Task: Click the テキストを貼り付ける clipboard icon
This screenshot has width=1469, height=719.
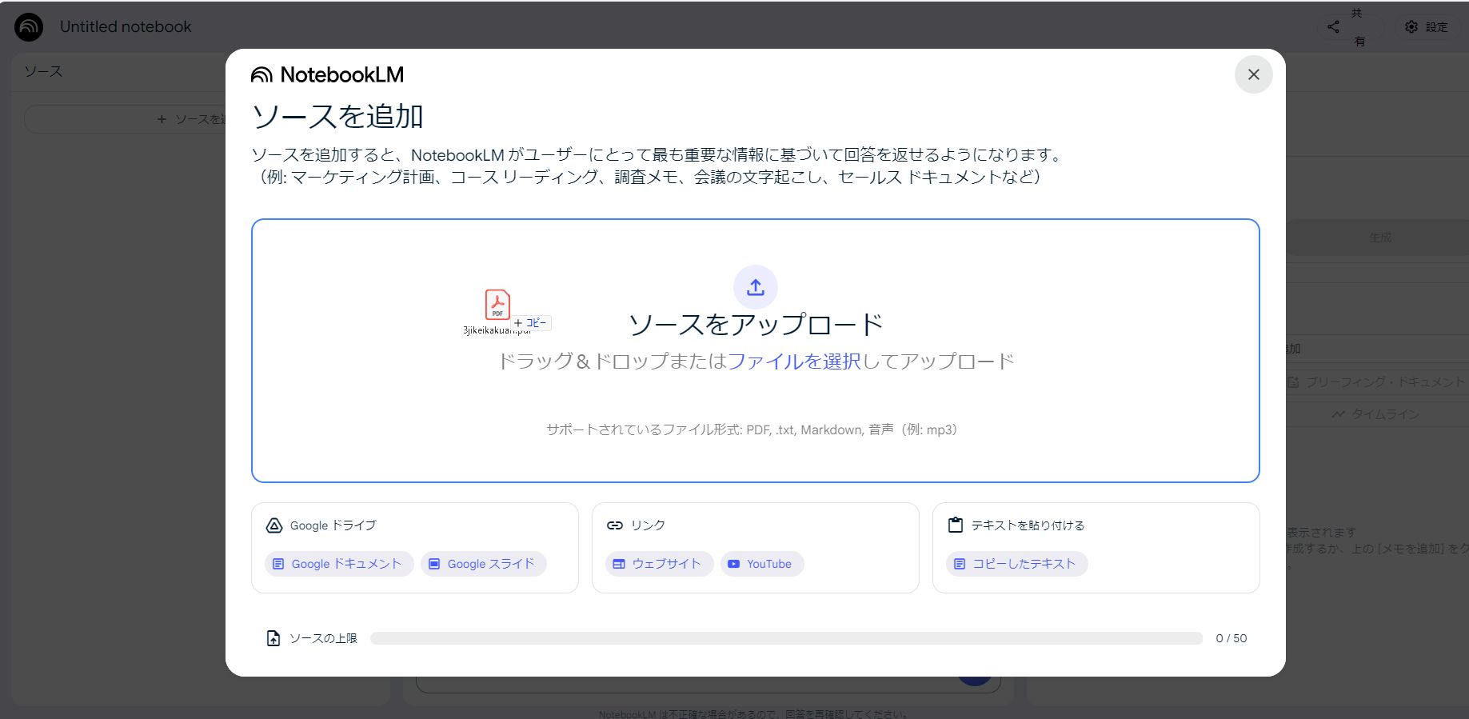Action: point(955,525)
